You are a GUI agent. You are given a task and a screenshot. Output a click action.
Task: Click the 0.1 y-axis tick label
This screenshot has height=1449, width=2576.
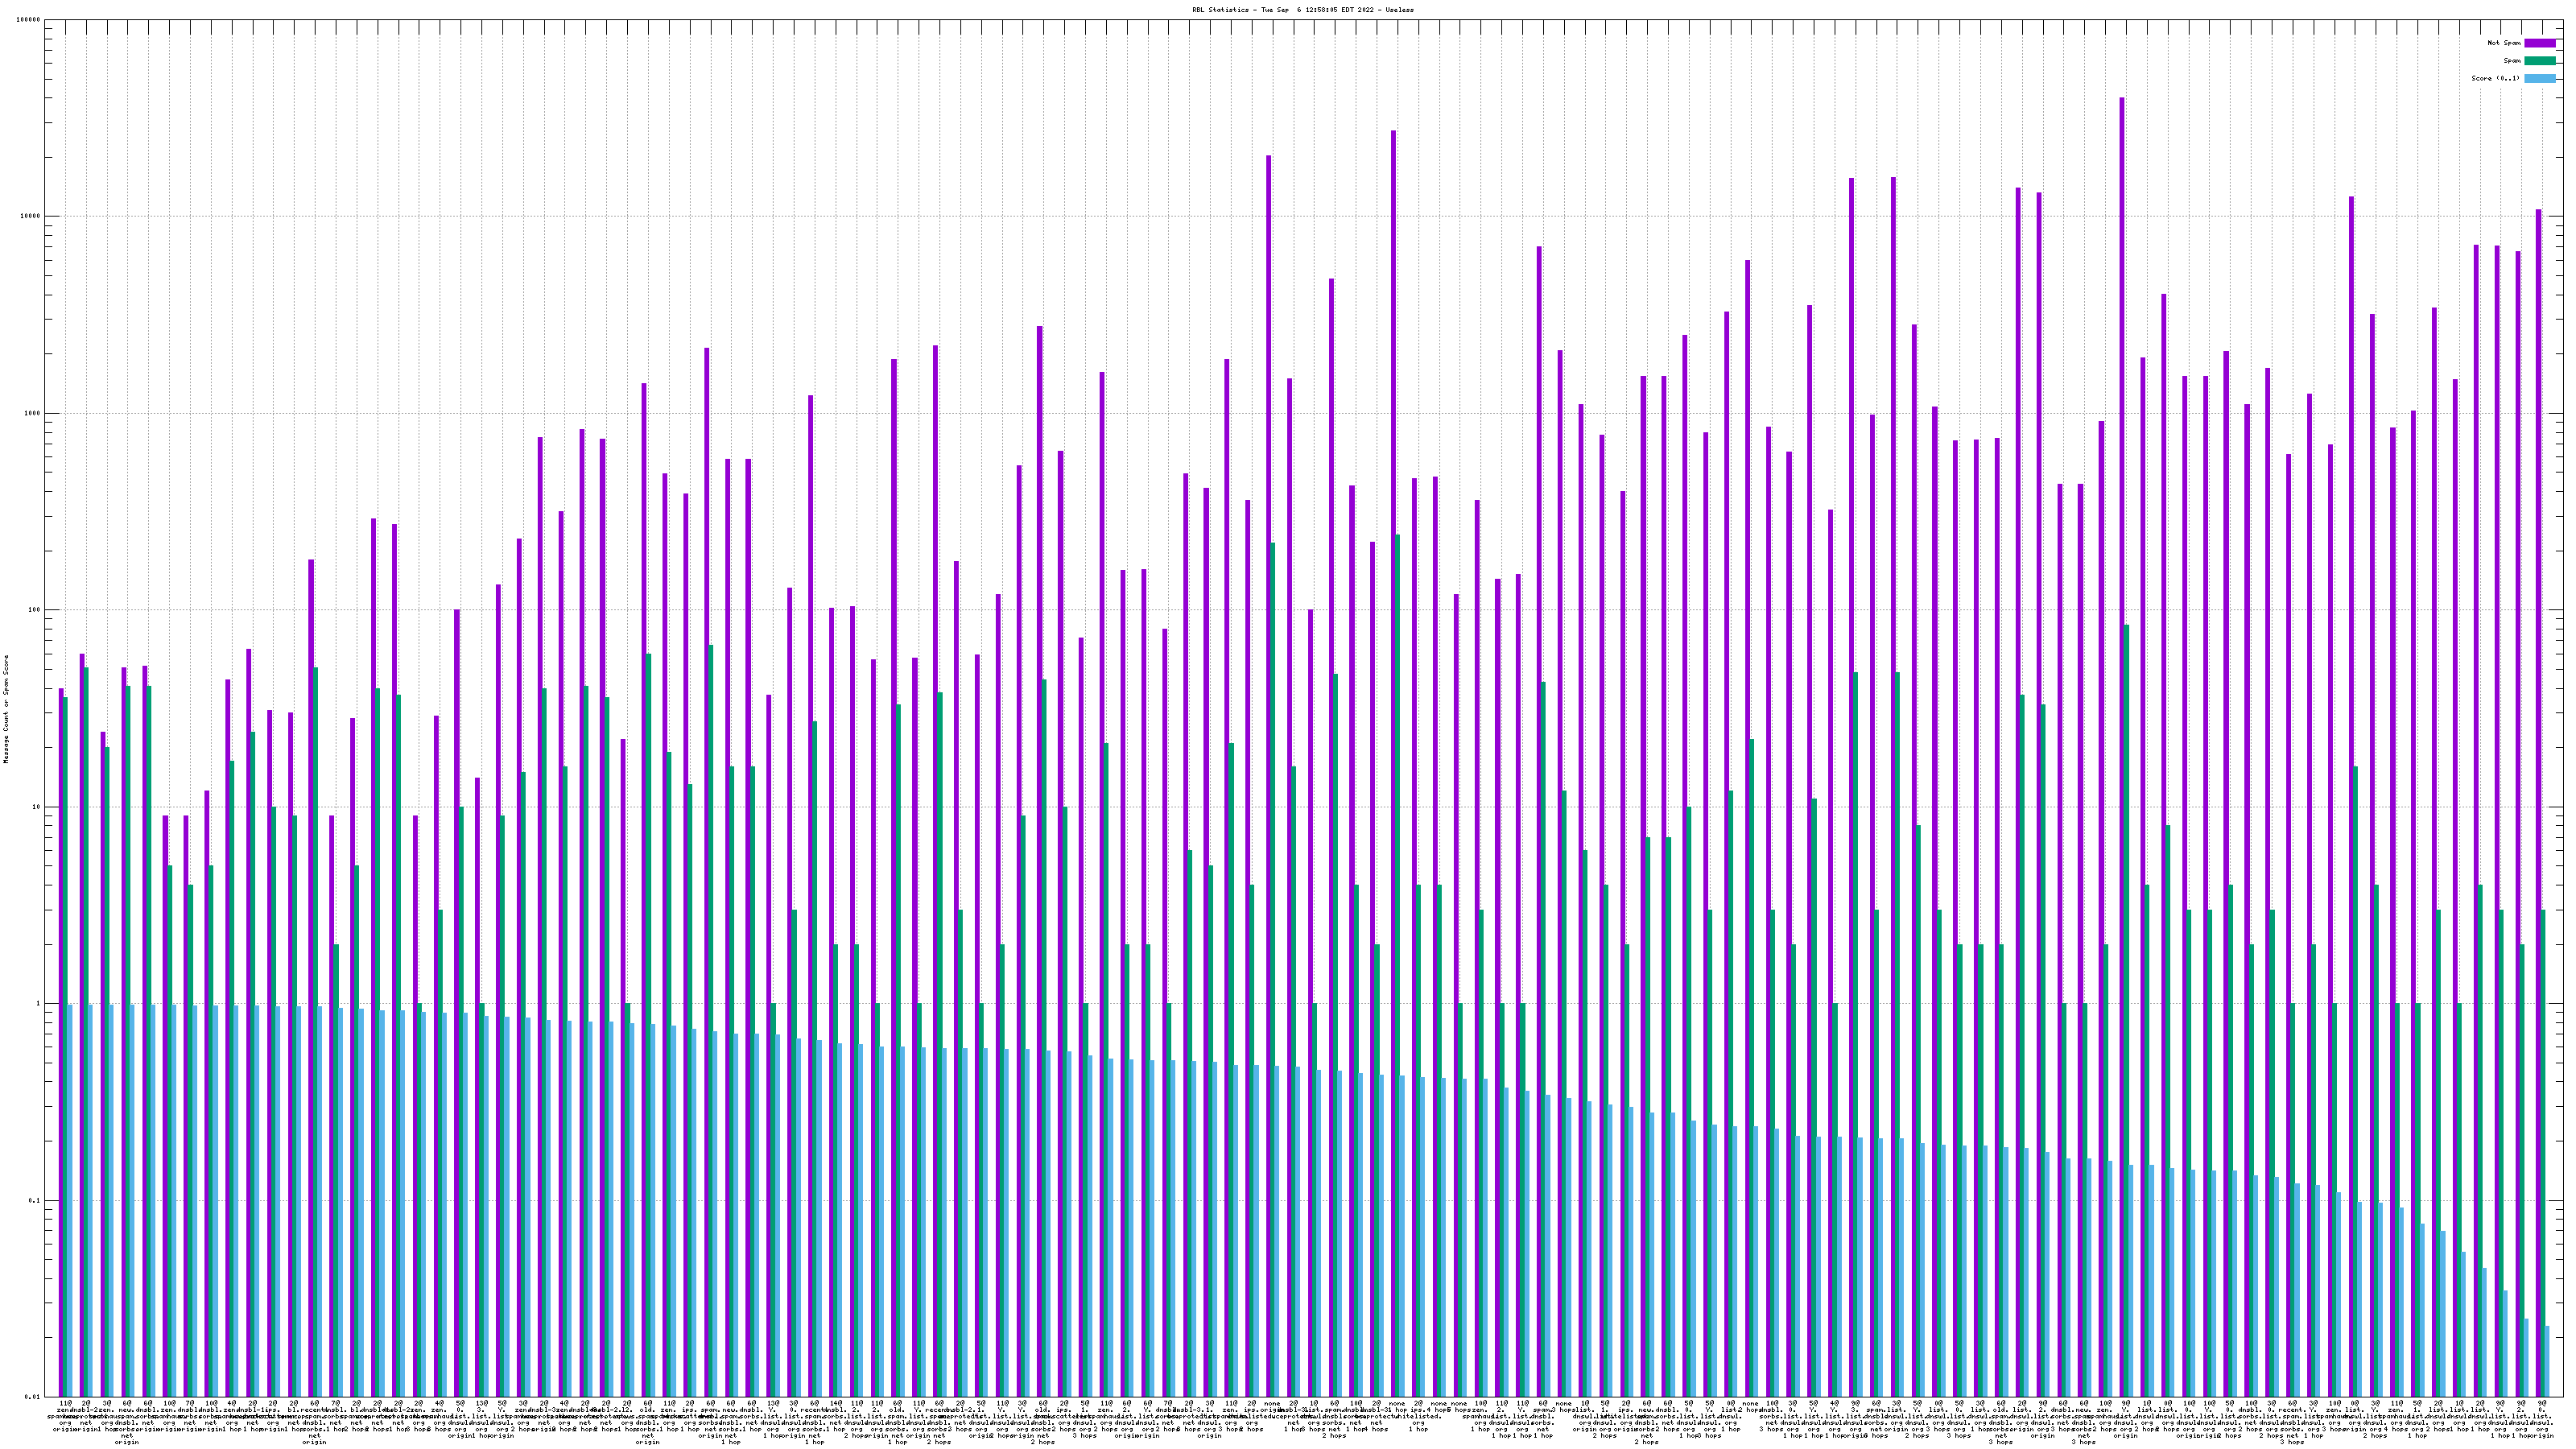35,1200
